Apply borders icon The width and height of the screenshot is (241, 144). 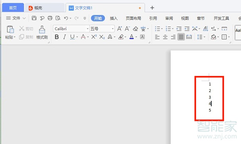[224, 37]
